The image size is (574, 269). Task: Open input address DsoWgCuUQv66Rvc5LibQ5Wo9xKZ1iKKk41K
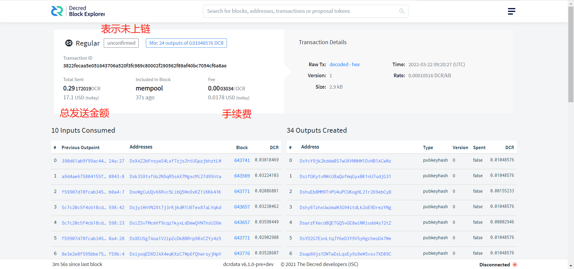coord(175,192)
